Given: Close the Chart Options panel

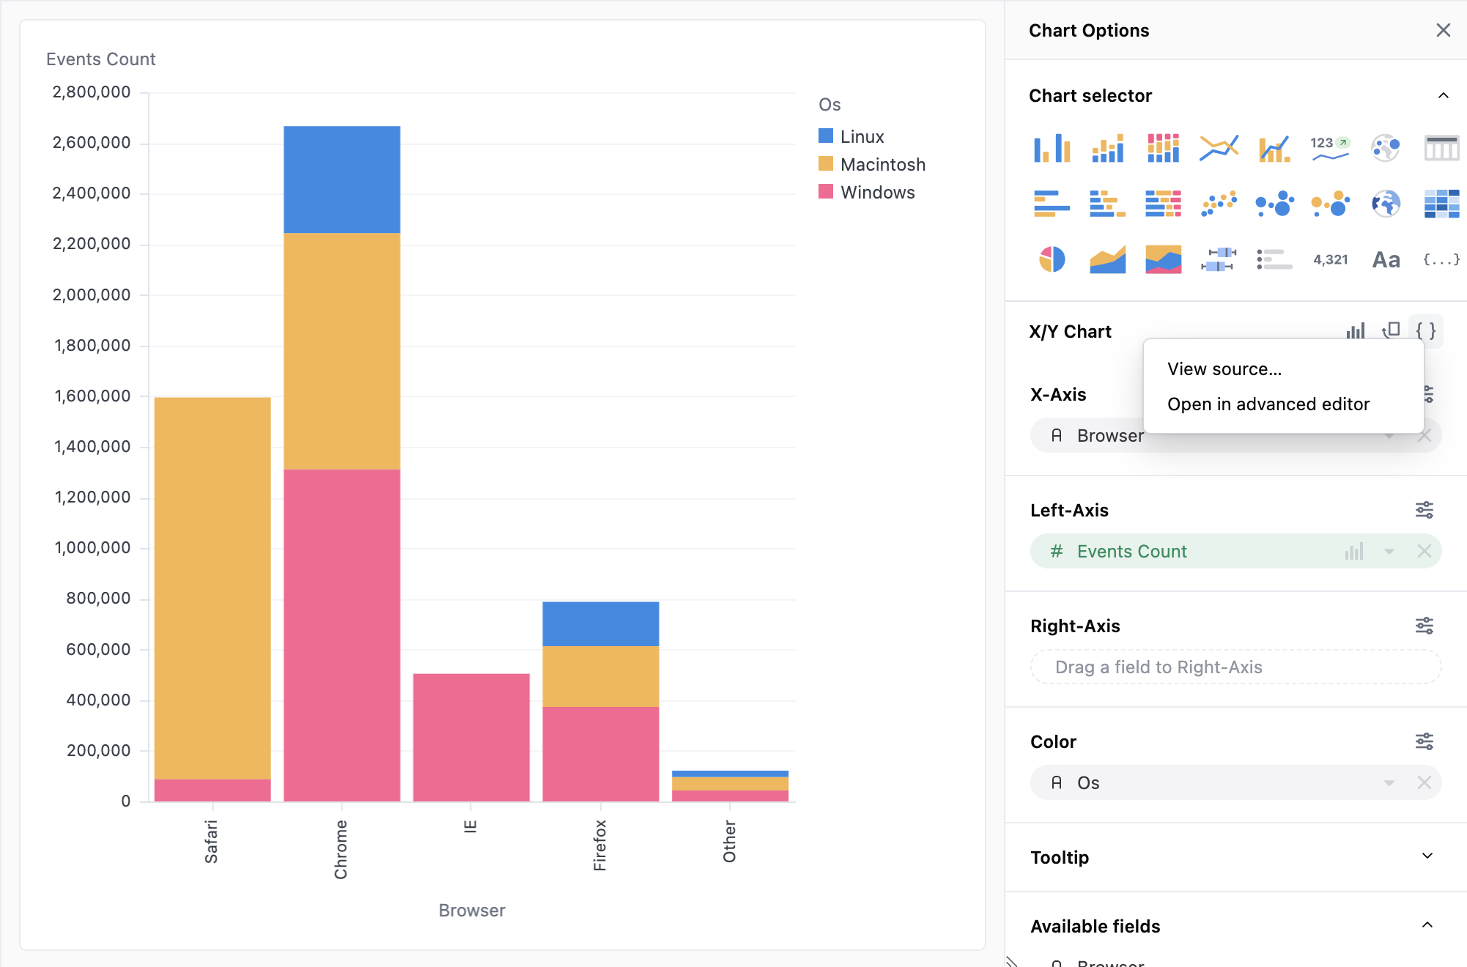Looking at the screenshot, I should pos(1443,30).
